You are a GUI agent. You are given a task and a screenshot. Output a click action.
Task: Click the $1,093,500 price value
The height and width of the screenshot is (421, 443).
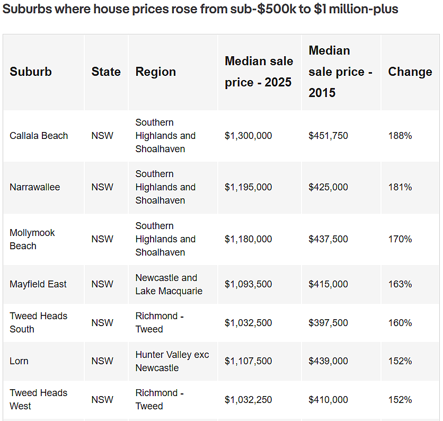click(248, 284)
